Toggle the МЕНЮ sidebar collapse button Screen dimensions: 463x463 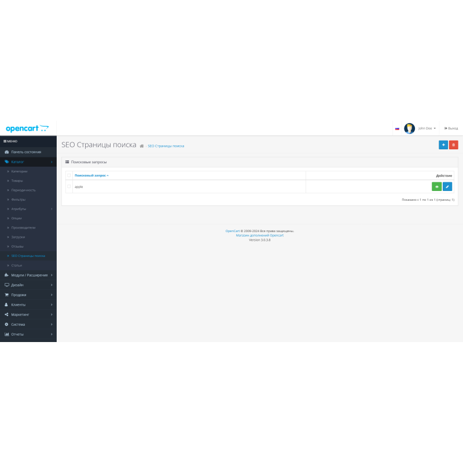tap(10, 141)
